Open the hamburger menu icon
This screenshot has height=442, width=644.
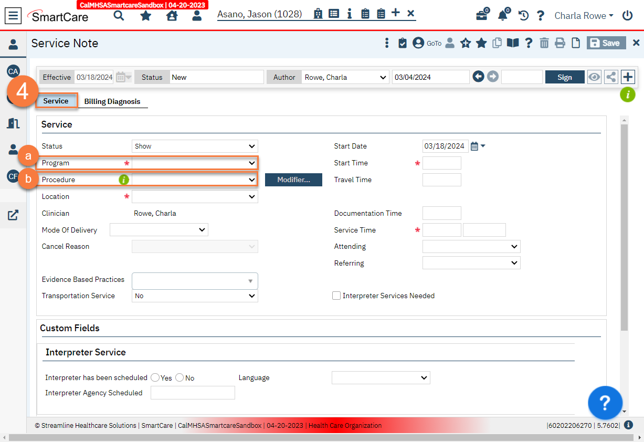(14, 16)
